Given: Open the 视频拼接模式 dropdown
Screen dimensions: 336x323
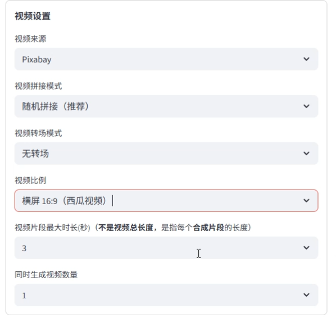Looking at the screenshot, I should tap(166, 107).
